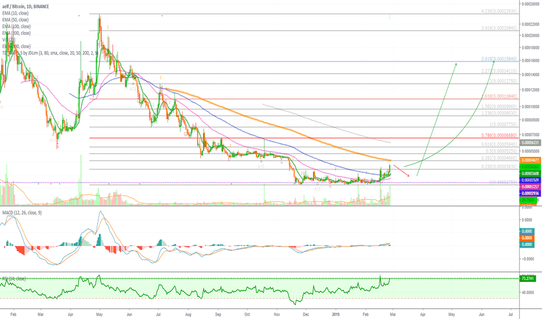Click the 1.382 Fibonacci level label
Screen dimensions: 542x319
click(499, 107)
